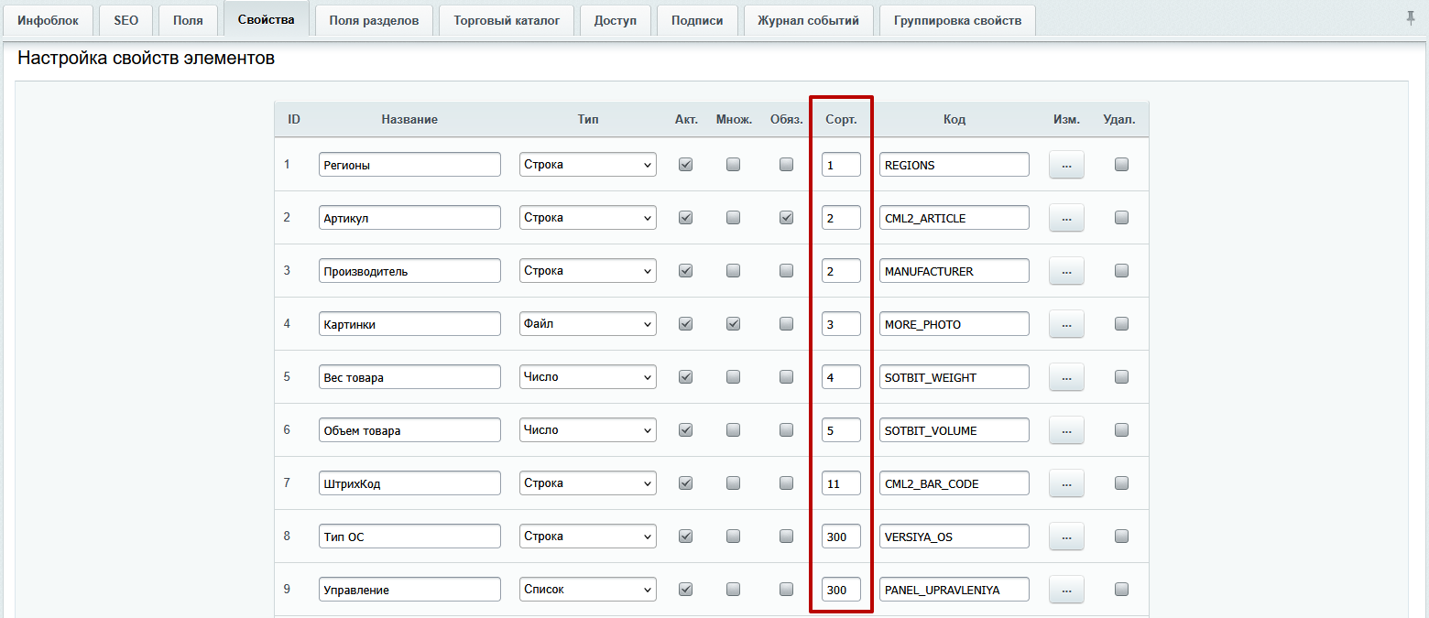Open the type dropdown for Картинки
Viewport: 1429px width, 618px height.
(587, 323)
